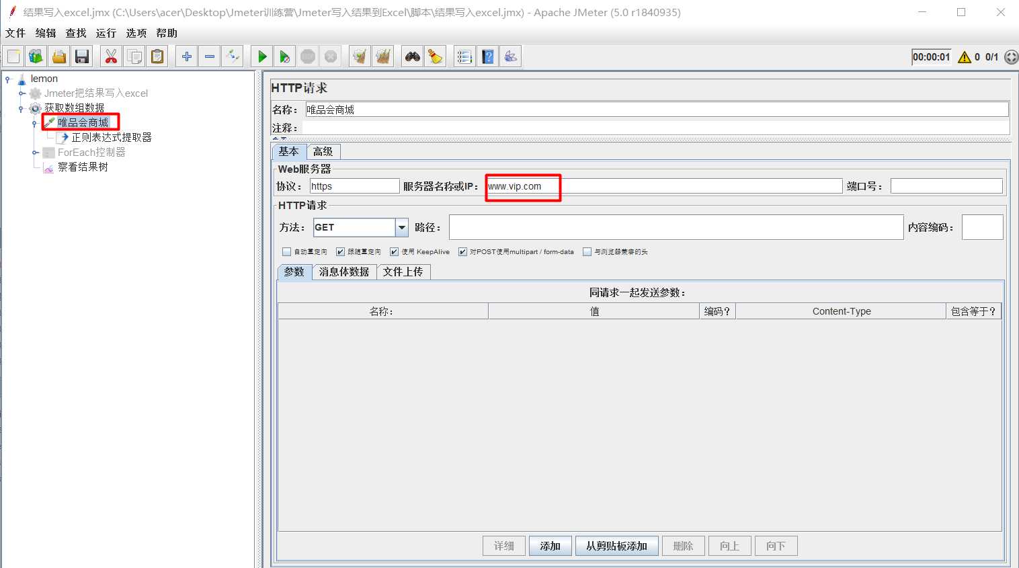Select 察看结果树 in the tree
Viewport: 1019px width, 568px height.
coord(83,167)
